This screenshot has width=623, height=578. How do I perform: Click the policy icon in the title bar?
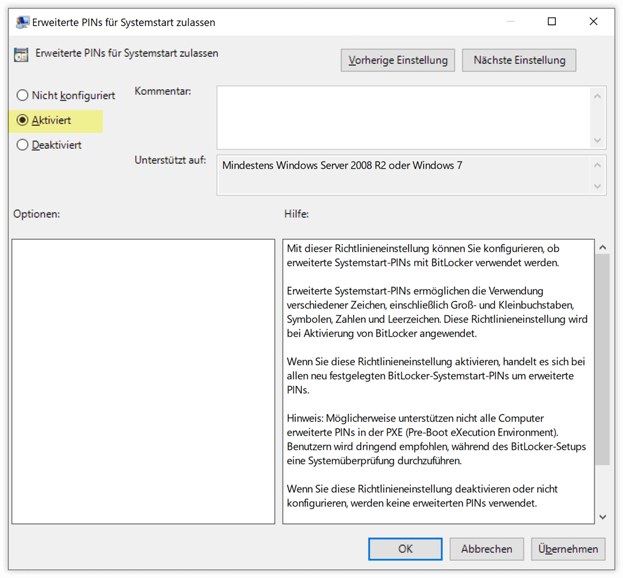22,22
